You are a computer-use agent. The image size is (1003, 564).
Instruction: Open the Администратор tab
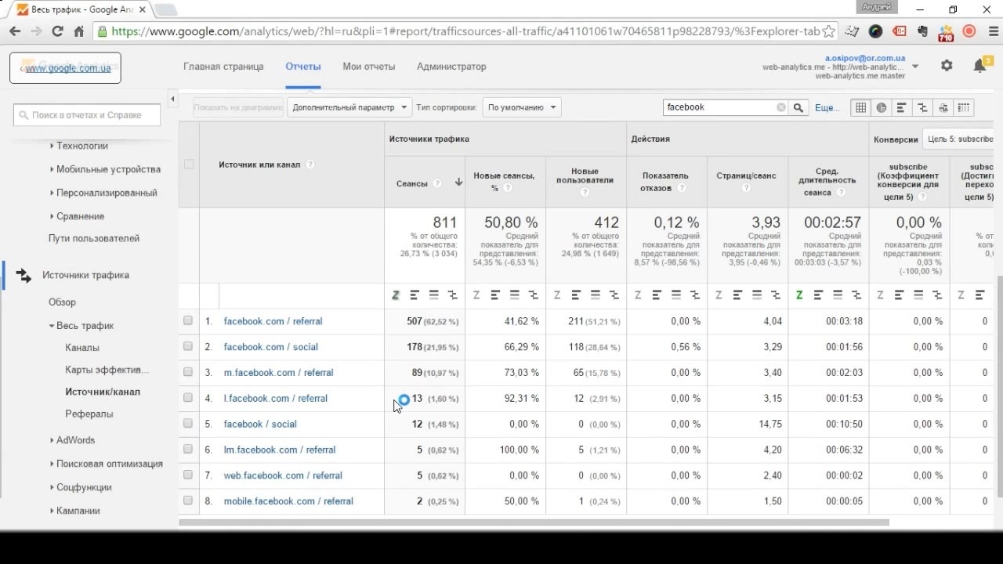click(451, 67)
